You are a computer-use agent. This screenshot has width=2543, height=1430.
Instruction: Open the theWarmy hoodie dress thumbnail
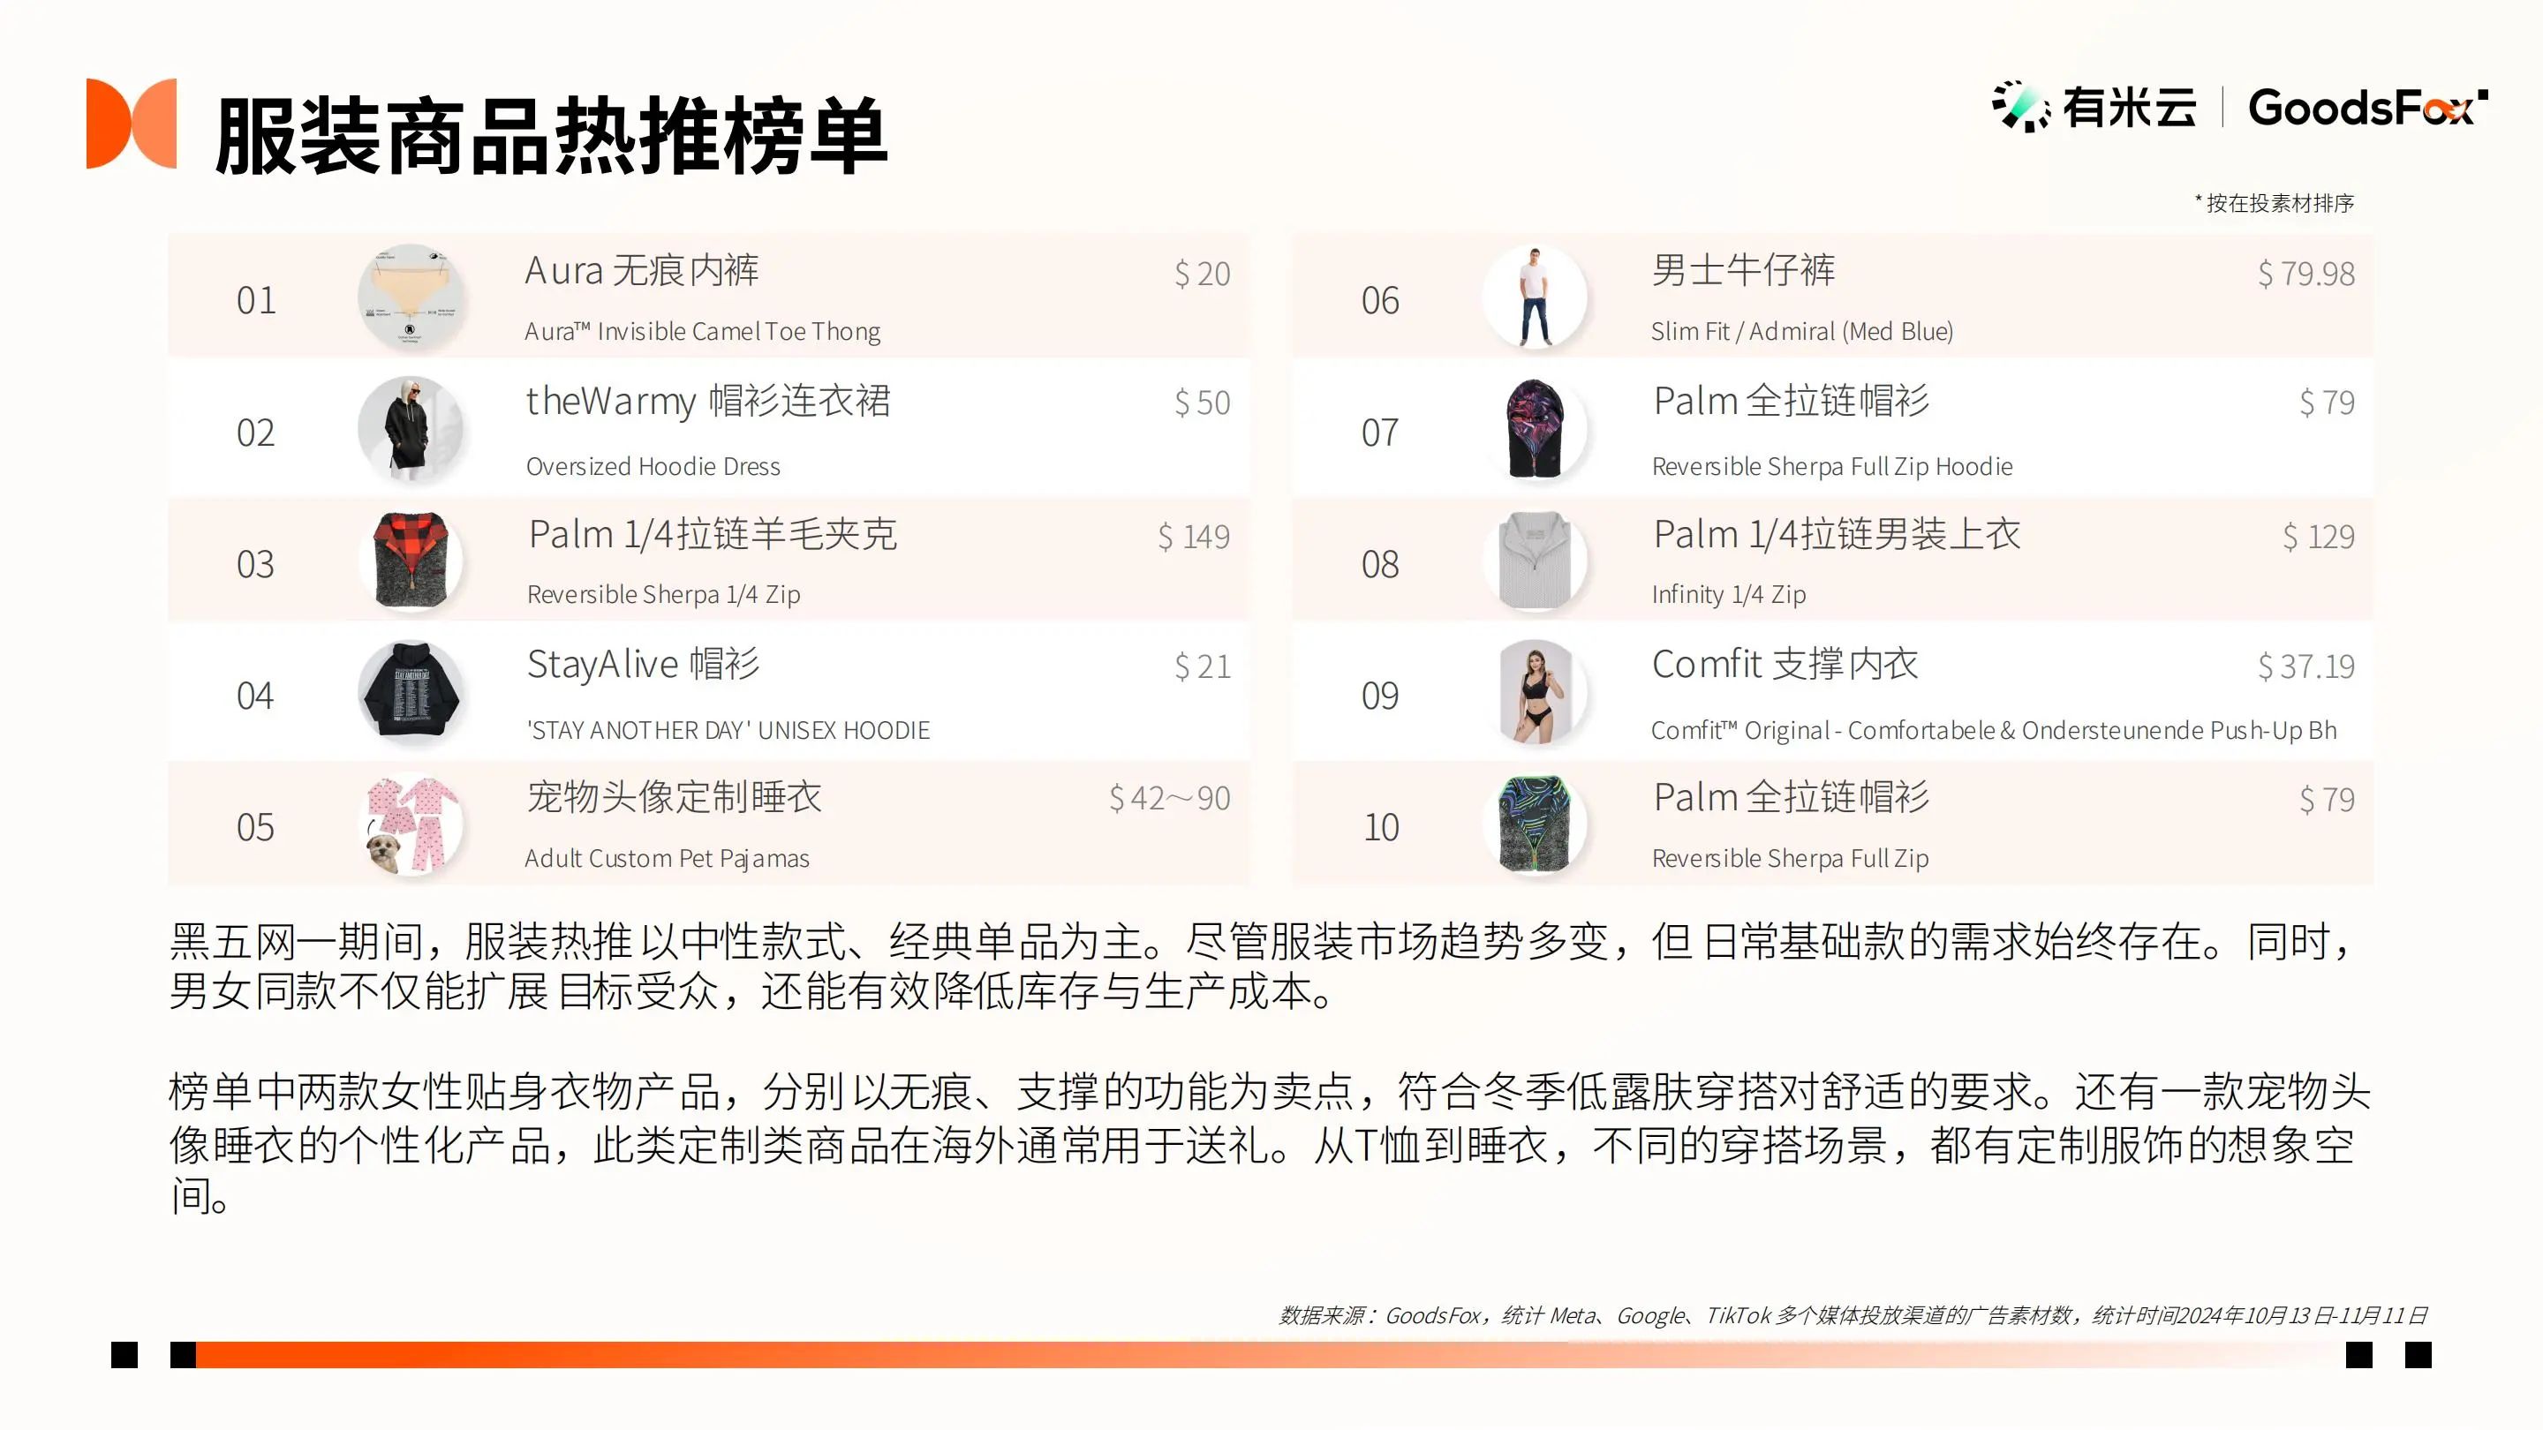pos(410,429)
